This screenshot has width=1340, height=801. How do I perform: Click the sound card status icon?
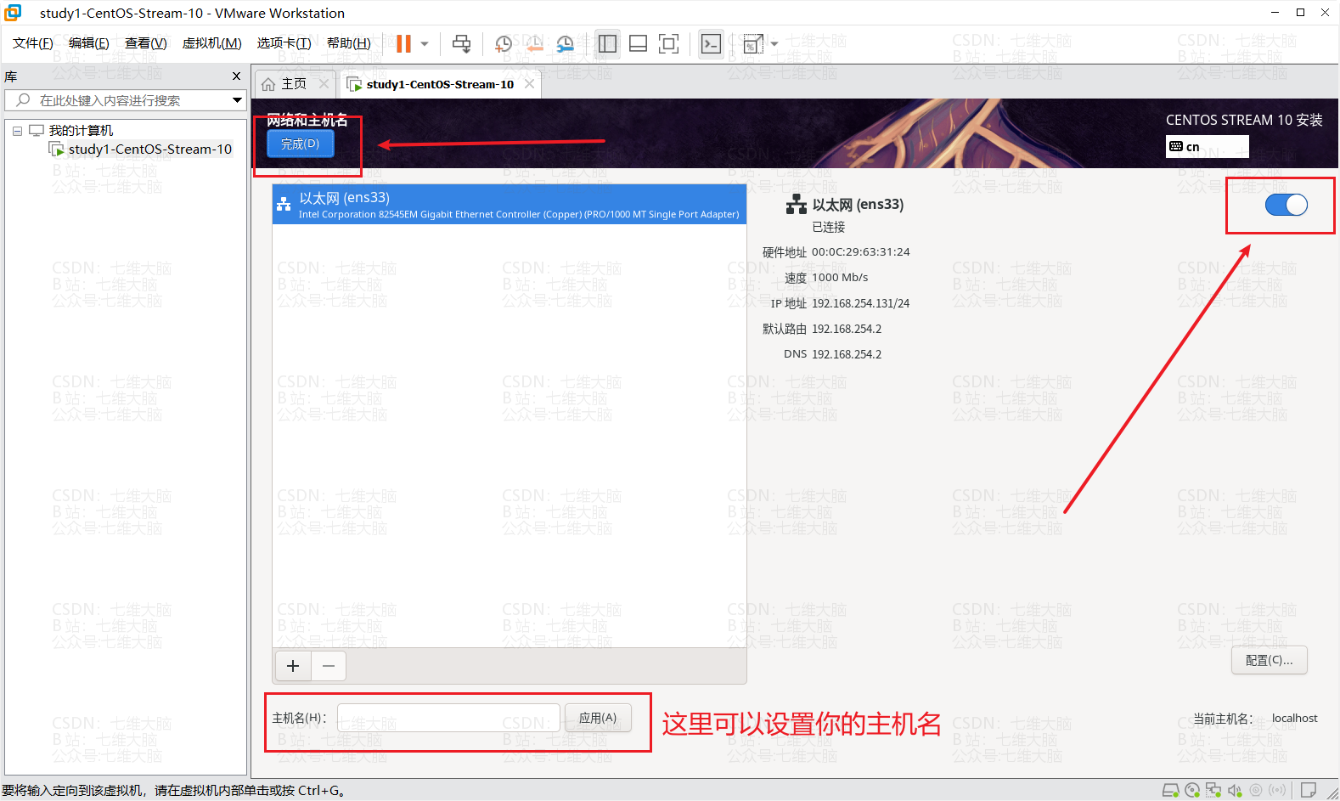1235,791
